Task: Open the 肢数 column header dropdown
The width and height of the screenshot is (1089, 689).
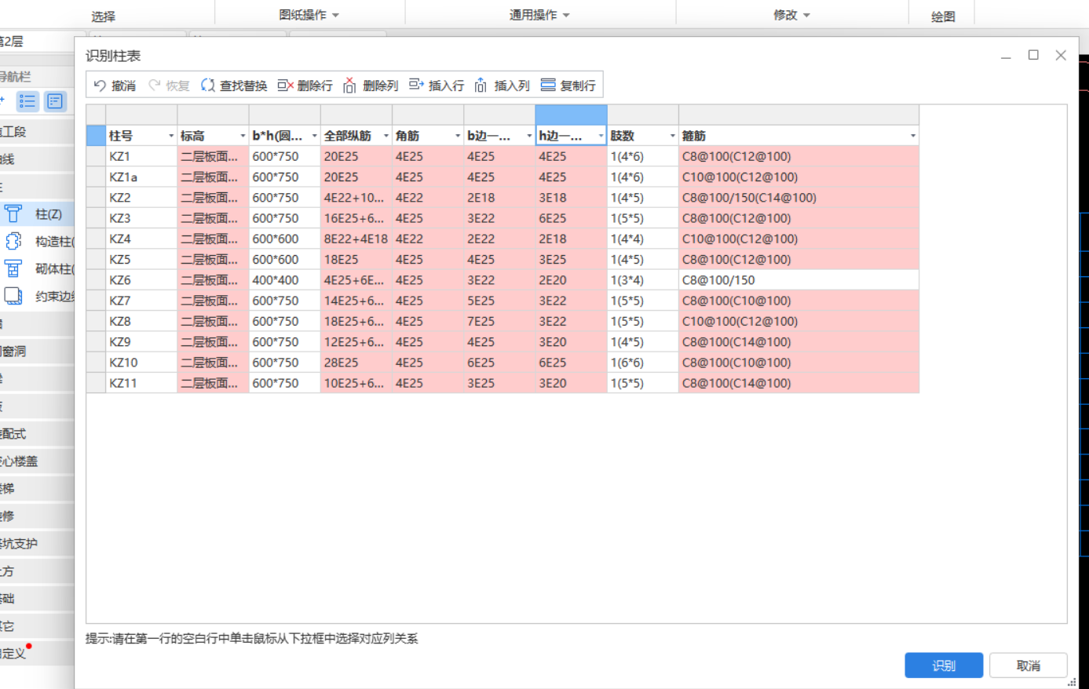Action: coord(673,137)
